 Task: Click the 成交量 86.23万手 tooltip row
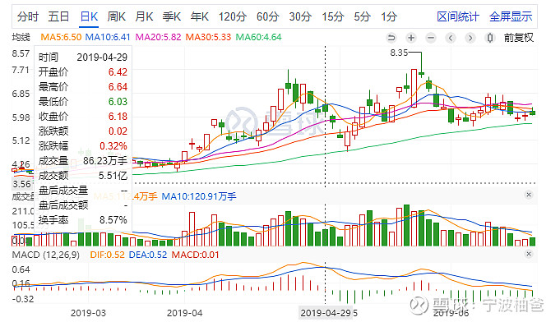(83, 161)
